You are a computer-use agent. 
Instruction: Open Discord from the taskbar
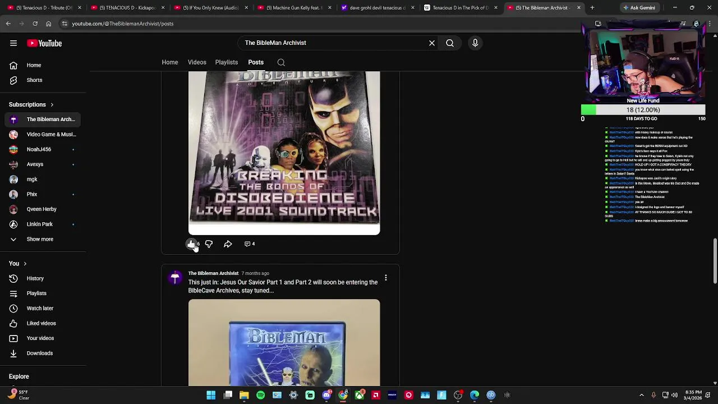tap(326, 395)
